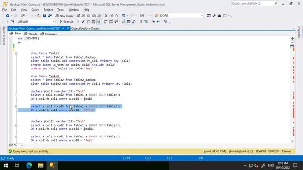Click the editor vertical scrollbar down arrow
The height and width of the screenshot is (170, 303).
[x=292, y=141]
